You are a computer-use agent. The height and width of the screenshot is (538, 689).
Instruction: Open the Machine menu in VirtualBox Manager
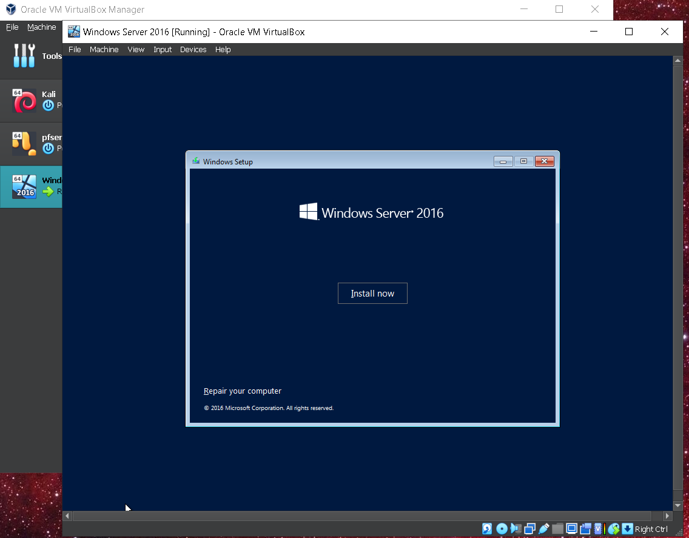(42, 27)
